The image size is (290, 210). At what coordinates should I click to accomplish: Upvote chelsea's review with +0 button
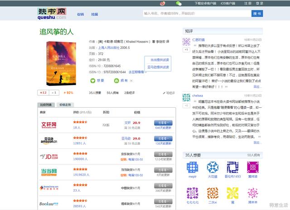point(186,105)
